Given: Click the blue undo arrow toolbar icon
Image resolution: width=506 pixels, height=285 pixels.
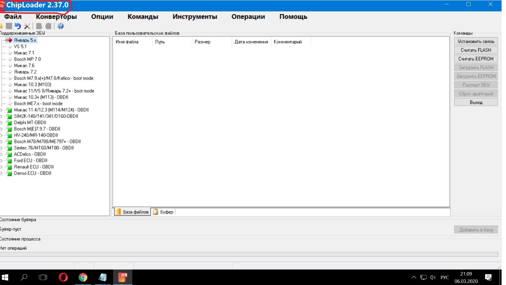Looking at the screenshot, I should point(18,27).
